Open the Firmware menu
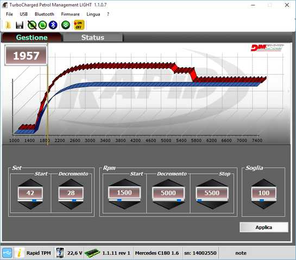 (71, 14)
